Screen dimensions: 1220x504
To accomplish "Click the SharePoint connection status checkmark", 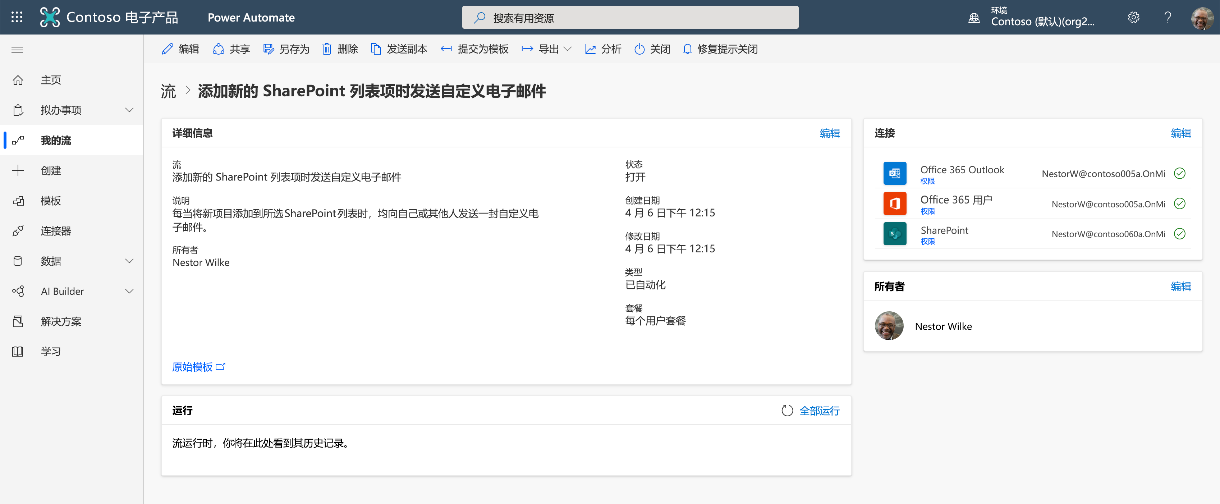I will point(1180,234).
